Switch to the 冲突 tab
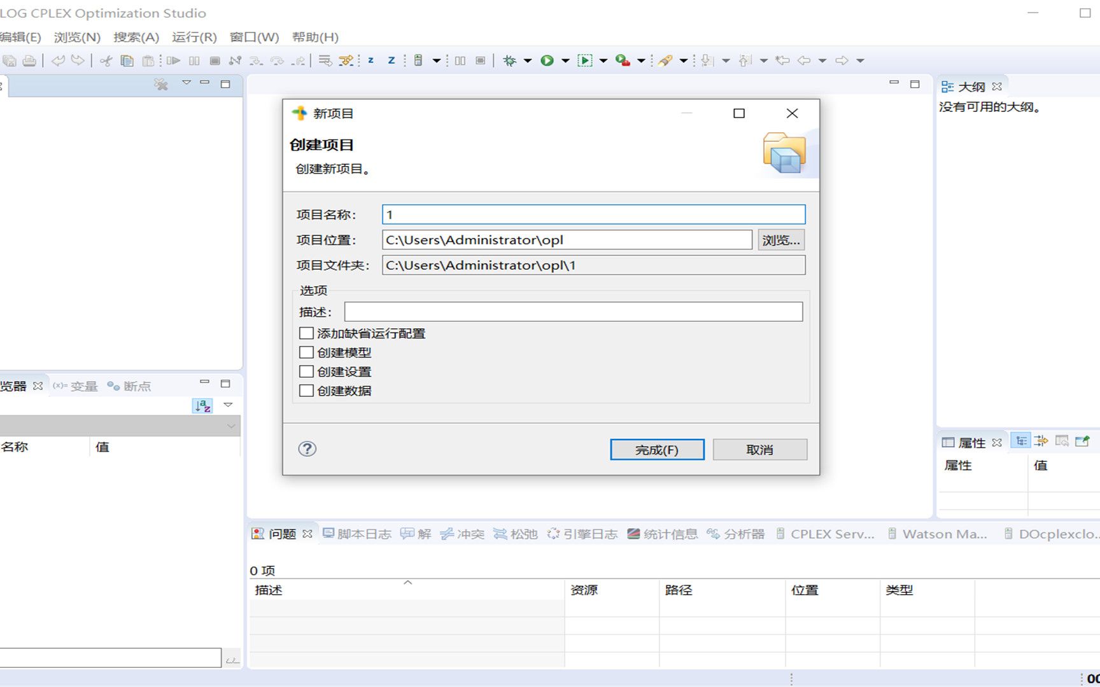The image size is (1100, 687). click(x=463, y=534)
